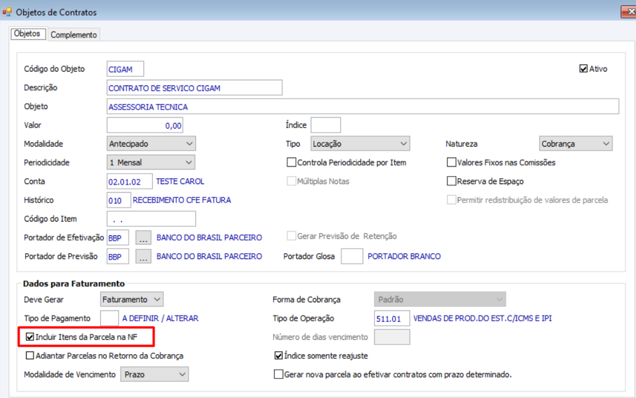Switch to the Complemento tab
The height and width of the screenshot is (398, 636).
pos(74,35)
